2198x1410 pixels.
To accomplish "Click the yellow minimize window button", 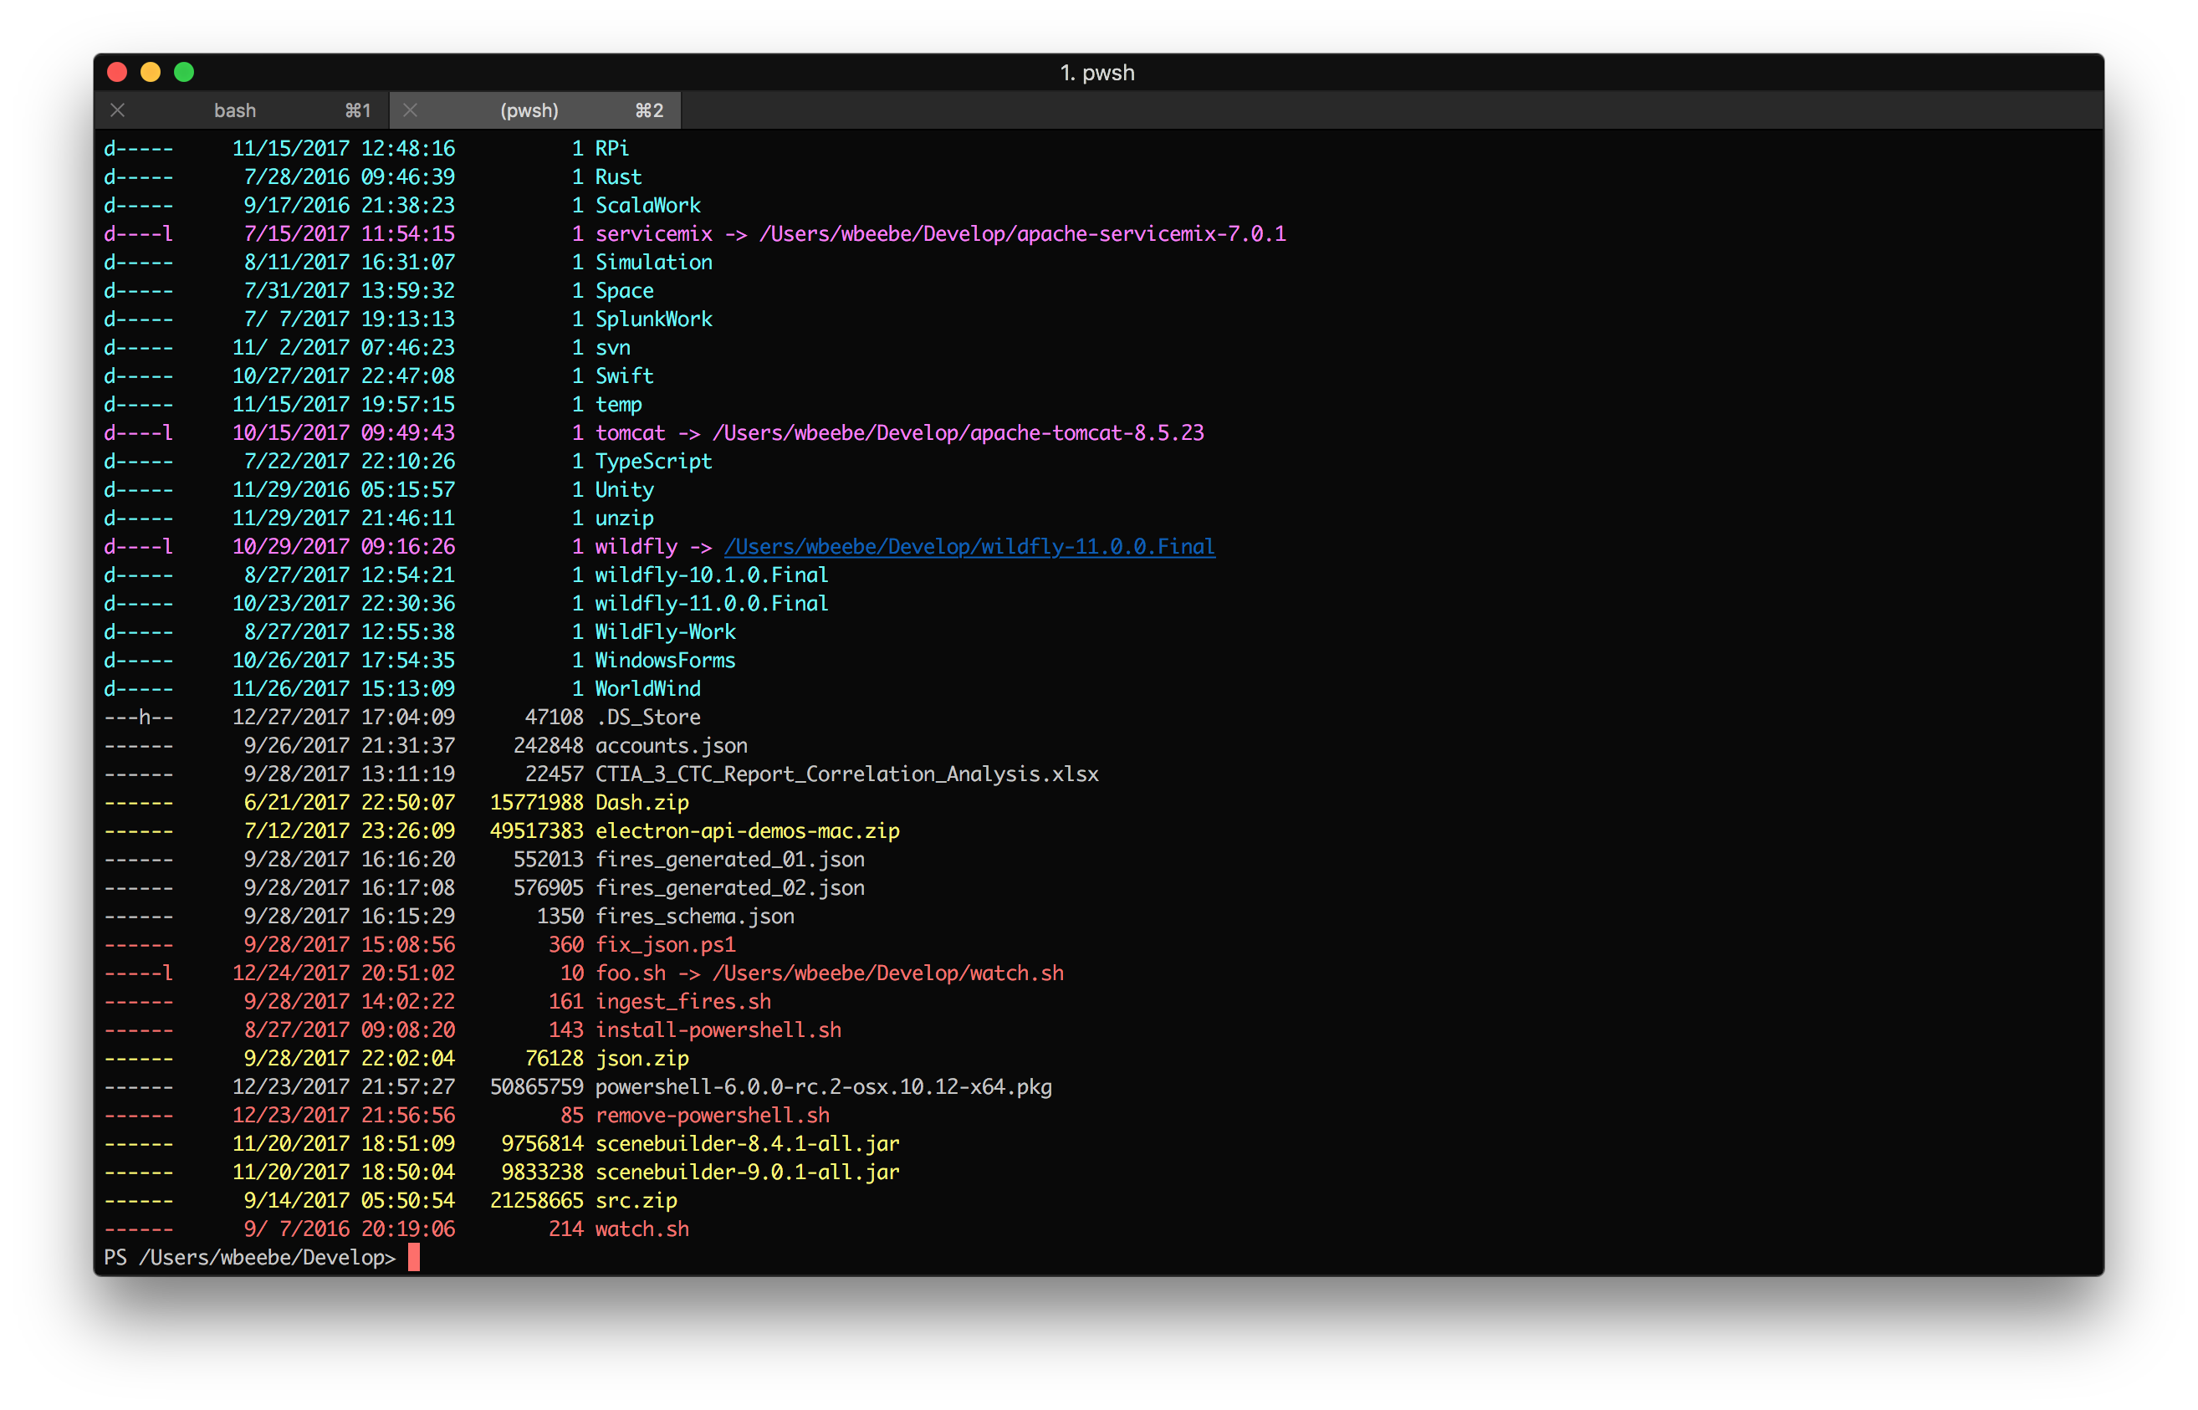I will 151,71.
